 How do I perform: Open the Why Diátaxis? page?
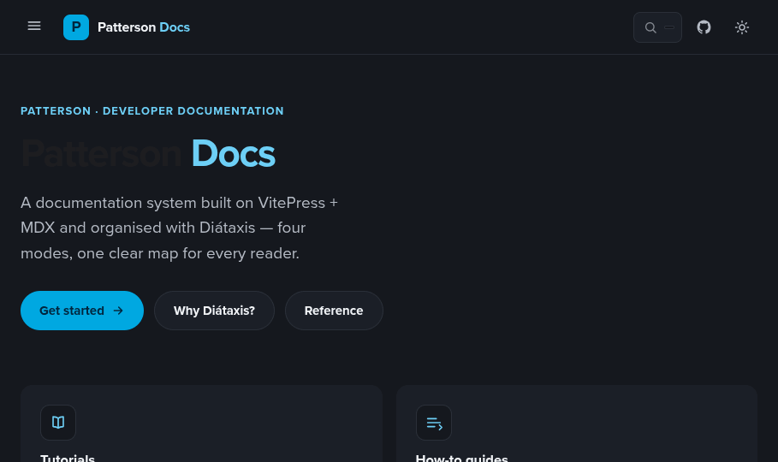click(x=214, y=311)
